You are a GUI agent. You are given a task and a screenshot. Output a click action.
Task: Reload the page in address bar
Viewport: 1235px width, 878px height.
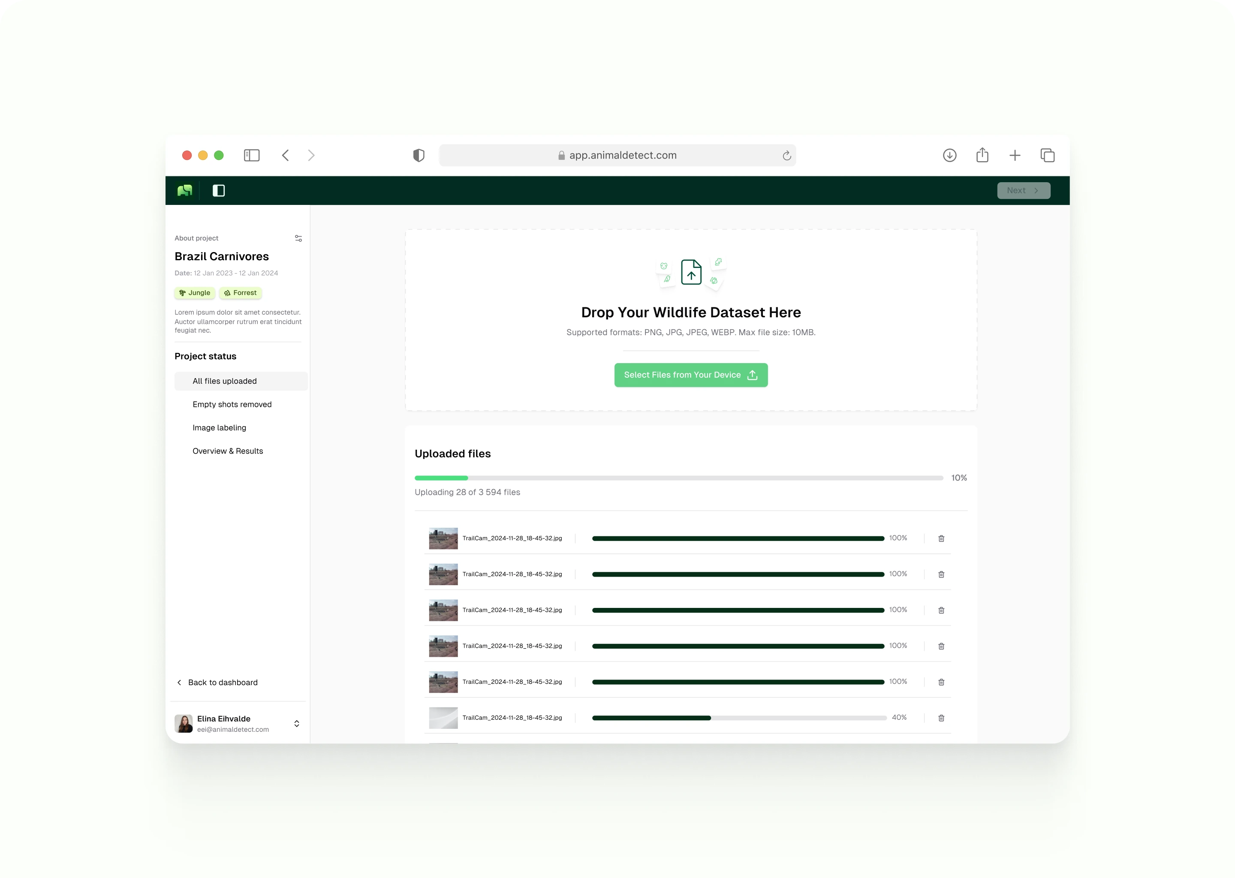coord(786,156)
